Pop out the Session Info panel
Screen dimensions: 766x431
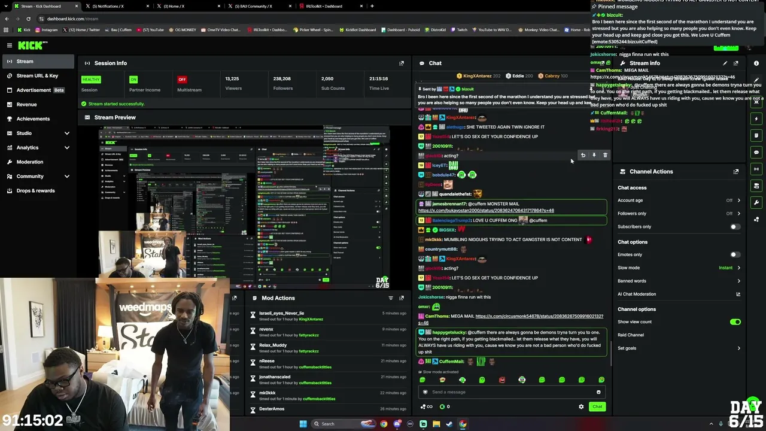tap(402, 63)
